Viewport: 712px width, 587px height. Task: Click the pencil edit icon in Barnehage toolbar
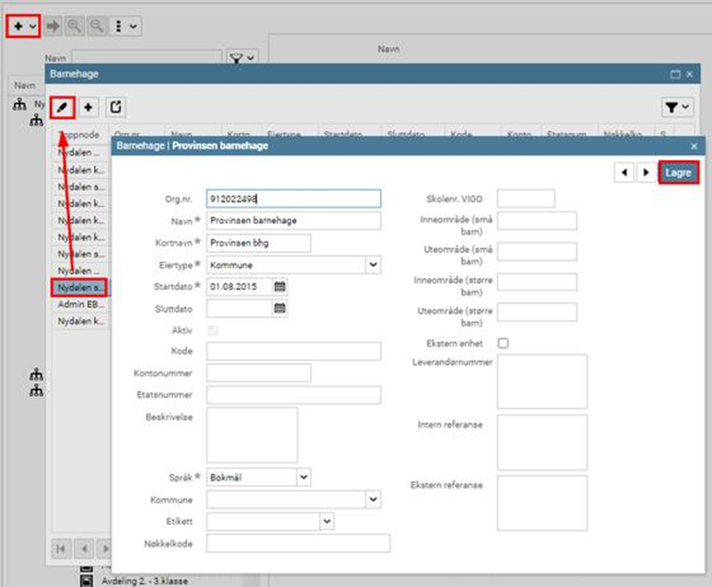point(63,107)
